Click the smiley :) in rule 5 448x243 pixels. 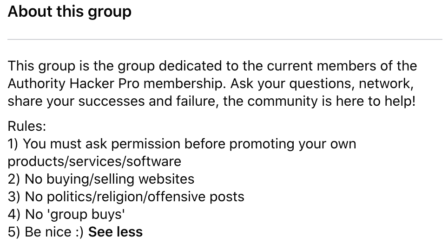[79, 232]
